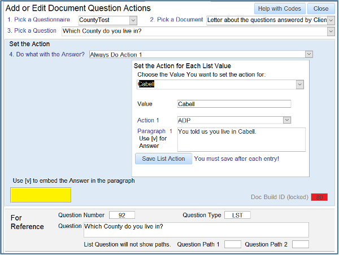Click the reference Question text box
Screen dimensions: 339x255
(x=196, y=230)
